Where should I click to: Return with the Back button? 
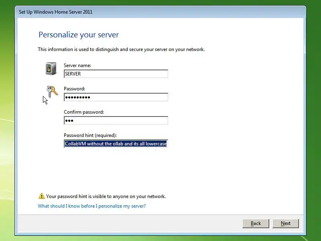point(256,223)
